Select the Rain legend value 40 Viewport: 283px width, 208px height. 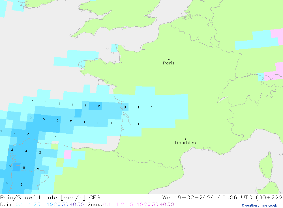[73, 204]
